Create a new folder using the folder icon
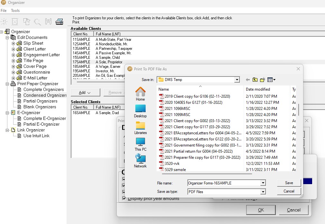 [x=262, y=79]
